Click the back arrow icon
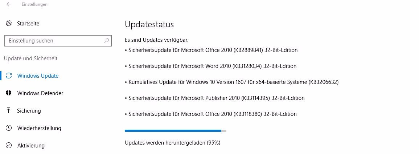Image resolution: width=419 pixels, height=154 pixels. (x=9, y=4)
